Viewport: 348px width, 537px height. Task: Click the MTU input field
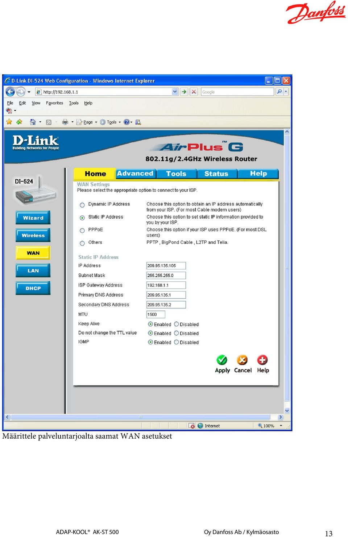click(x=156, y=314)
